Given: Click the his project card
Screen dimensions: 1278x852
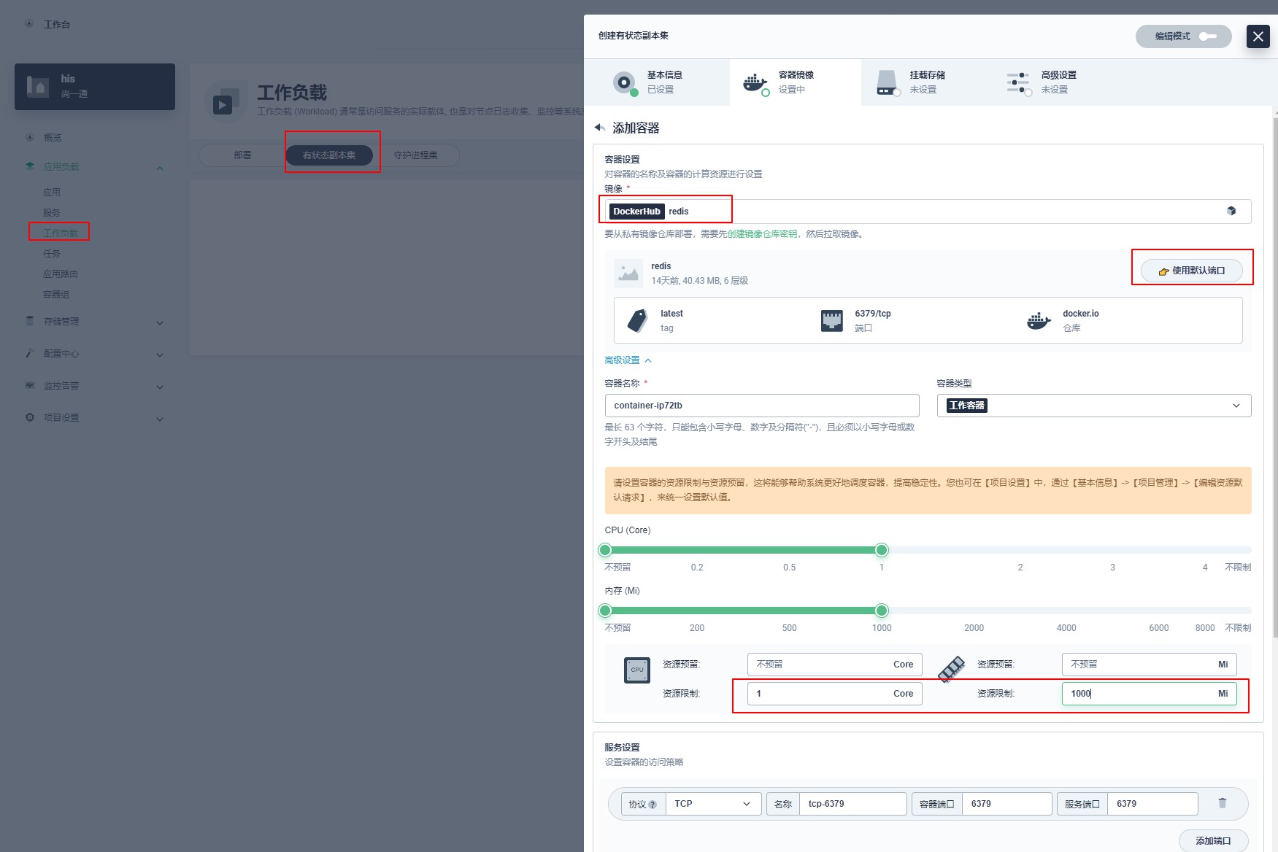Looking at the screenshot, I should [x=95, y=87].
